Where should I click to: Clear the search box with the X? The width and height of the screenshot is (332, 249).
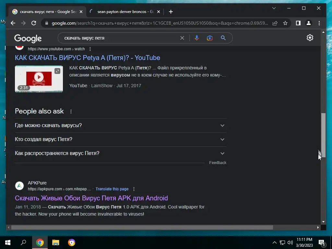[x=182, y=38]
